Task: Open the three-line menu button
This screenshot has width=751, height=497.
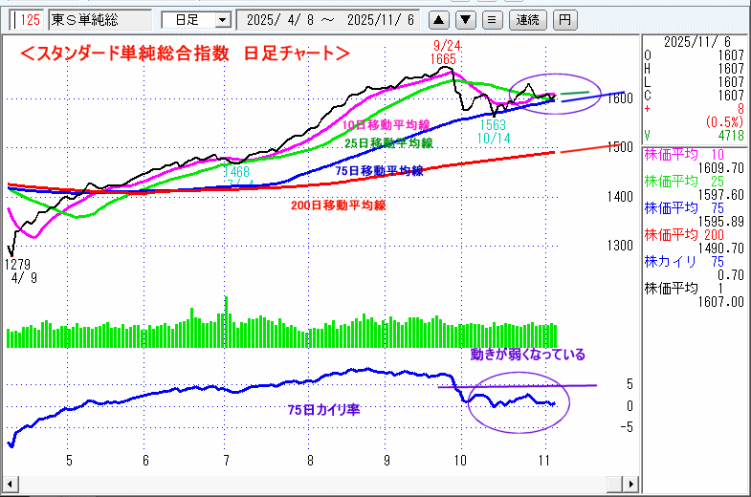Action: click(x=491, y=19)
